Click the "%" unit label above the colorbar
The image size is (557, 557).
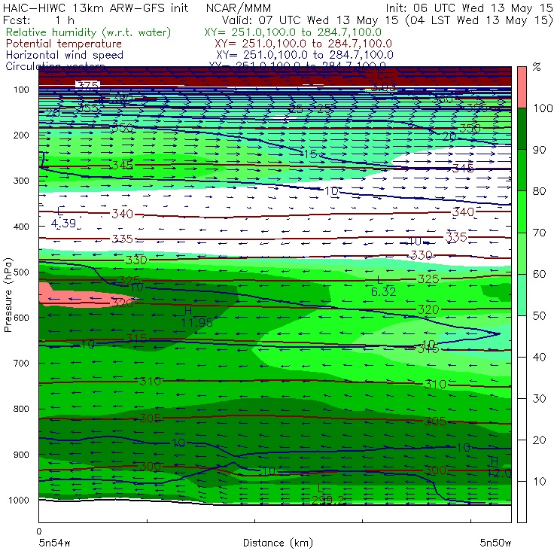537,67
